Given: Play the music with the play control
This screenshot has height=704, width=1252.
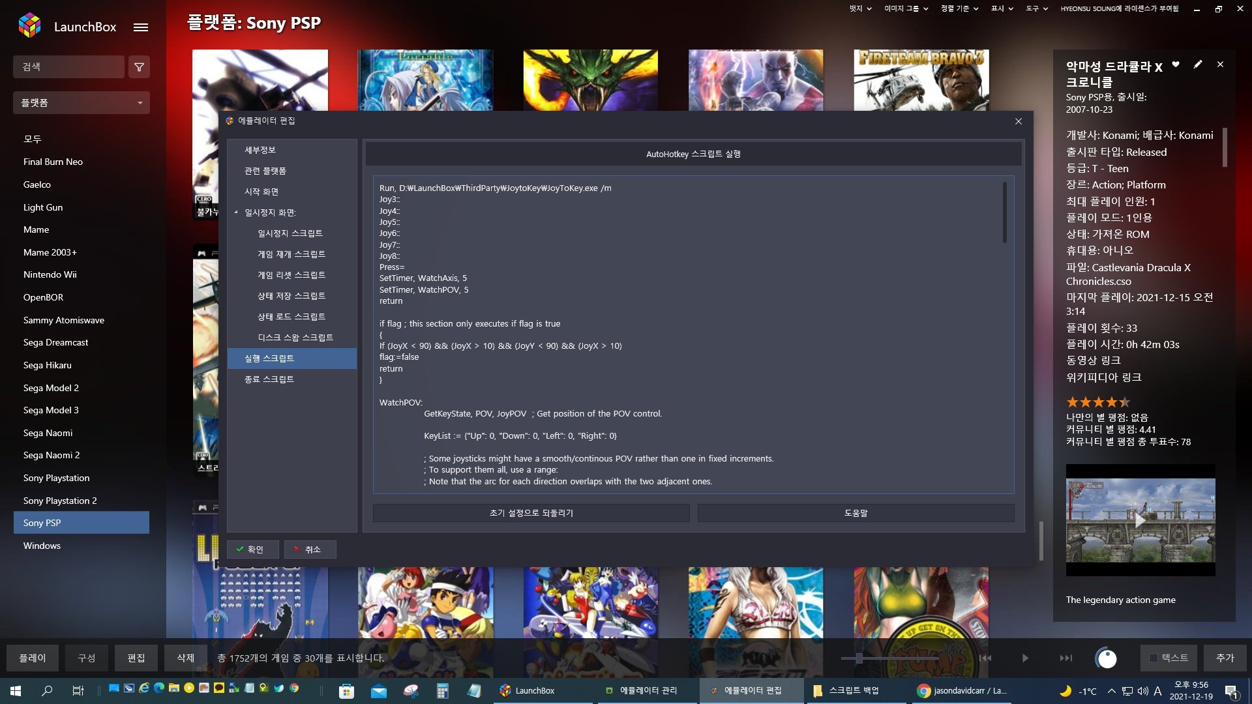Looking at the screenshot, I should [x=1025, y=658].
